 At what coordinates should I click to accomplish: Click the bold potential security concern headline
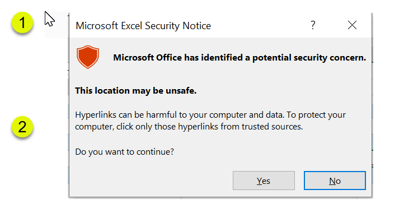(x=239, y=57)
